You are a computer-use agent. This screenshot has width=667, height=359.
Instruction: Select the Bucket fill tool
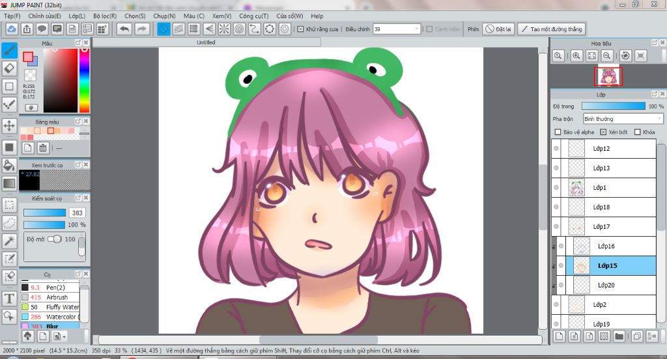pyautogui.click(x=9, y=165)
